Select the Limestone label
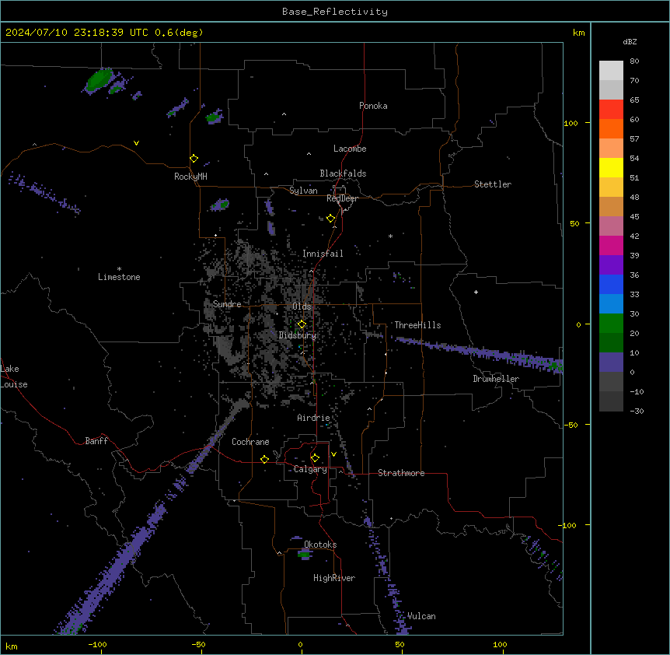Viewport: 670px width, 655px height. (x=119, y=277)
